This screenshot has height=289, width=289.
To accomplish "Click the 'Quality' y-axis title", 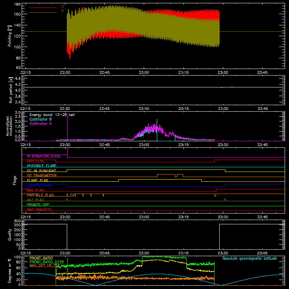I will [x=10, y=234].
